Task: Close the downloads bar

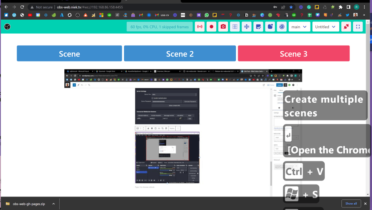Action: pos(365,203)
